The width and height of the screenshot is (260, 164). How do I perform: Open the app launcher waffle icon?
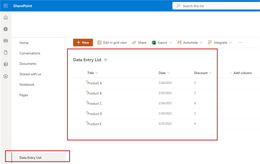pyautogui.click(x=6, y=6)
